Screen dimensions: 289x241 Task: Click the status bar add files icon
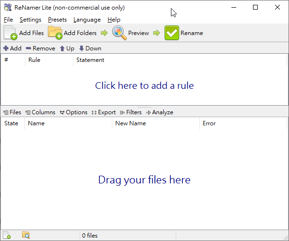pyautogui.click(x=7, y=235)
